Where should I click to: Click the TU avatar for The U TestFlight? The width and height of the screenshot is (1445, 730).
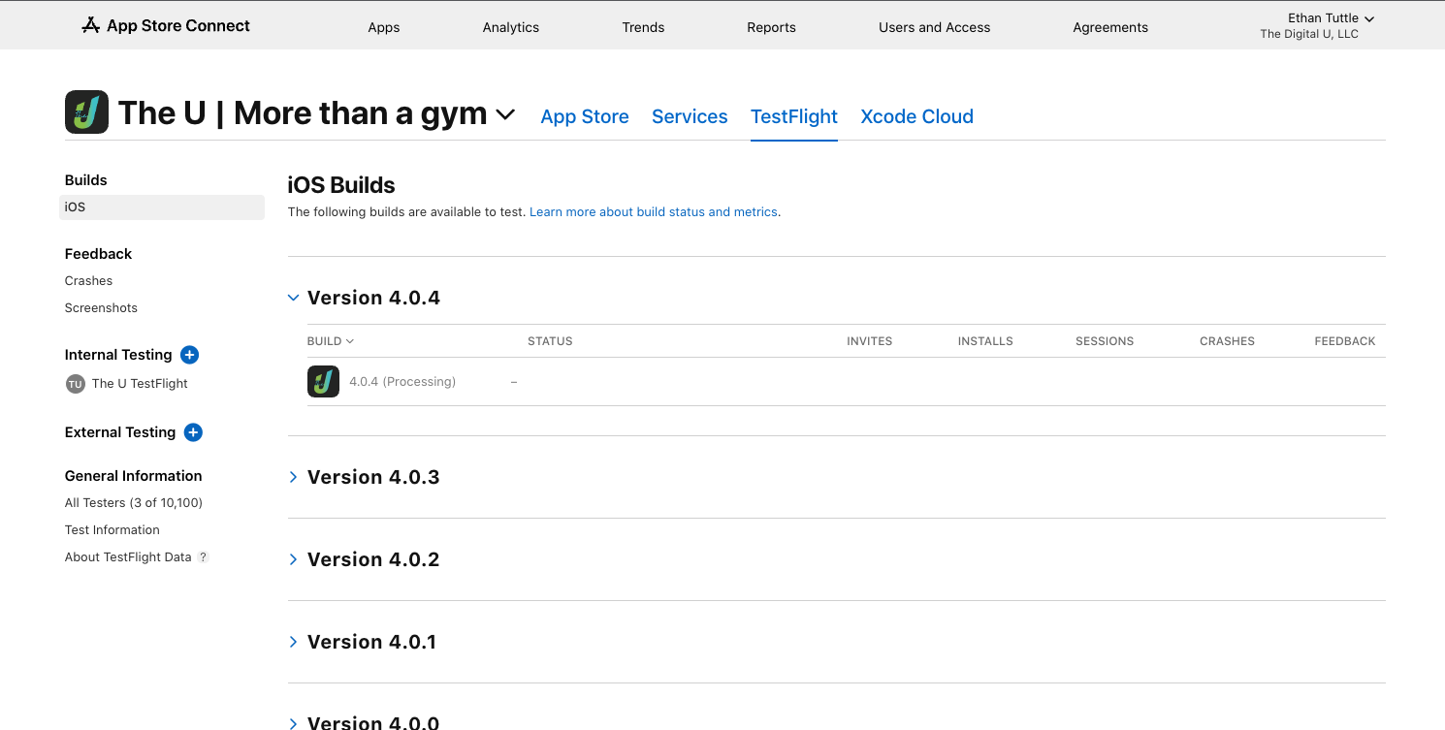76,384
